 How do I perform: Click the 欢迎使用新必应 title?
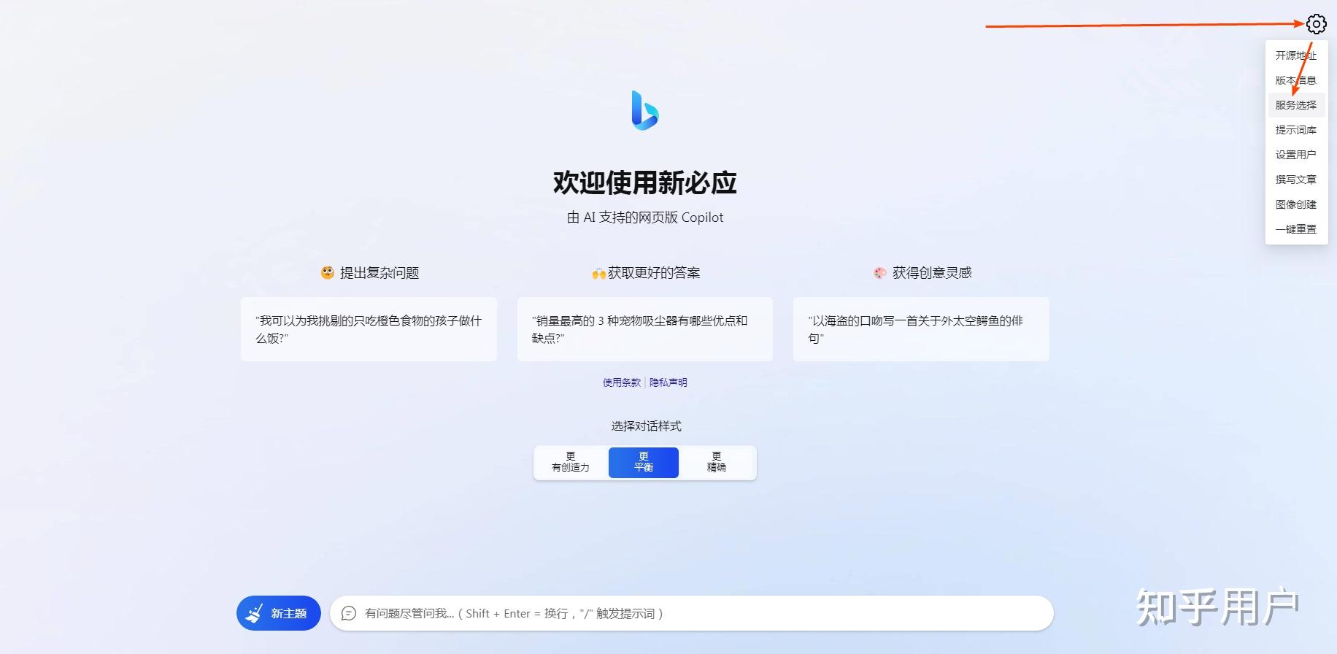[645, 182]
